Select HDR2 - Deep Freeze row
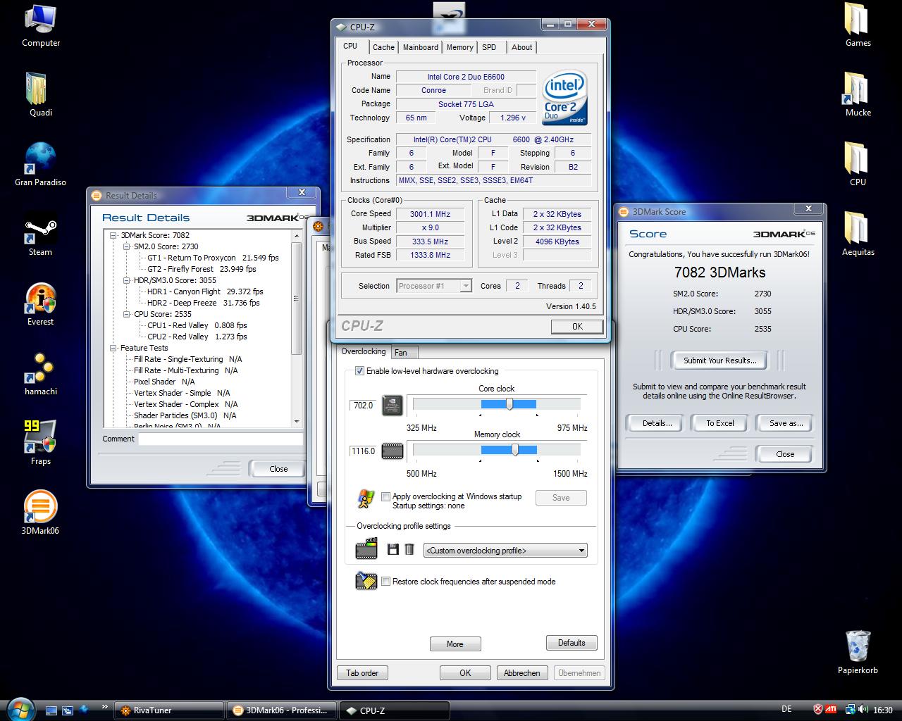The image size is (902, 721). (203, 303)
